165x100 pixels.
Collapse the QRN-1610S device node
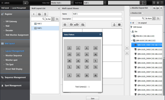132,41
